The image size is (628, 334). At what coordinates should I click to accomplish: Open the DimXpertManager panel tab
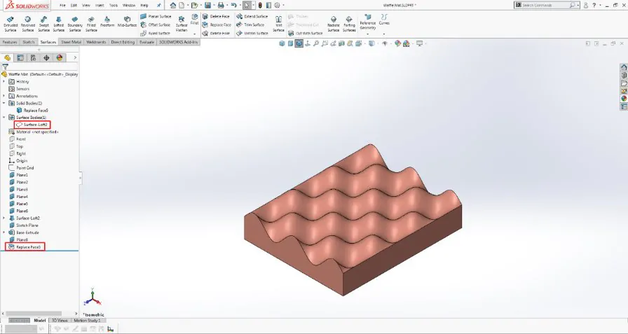(x=46, y=57)
